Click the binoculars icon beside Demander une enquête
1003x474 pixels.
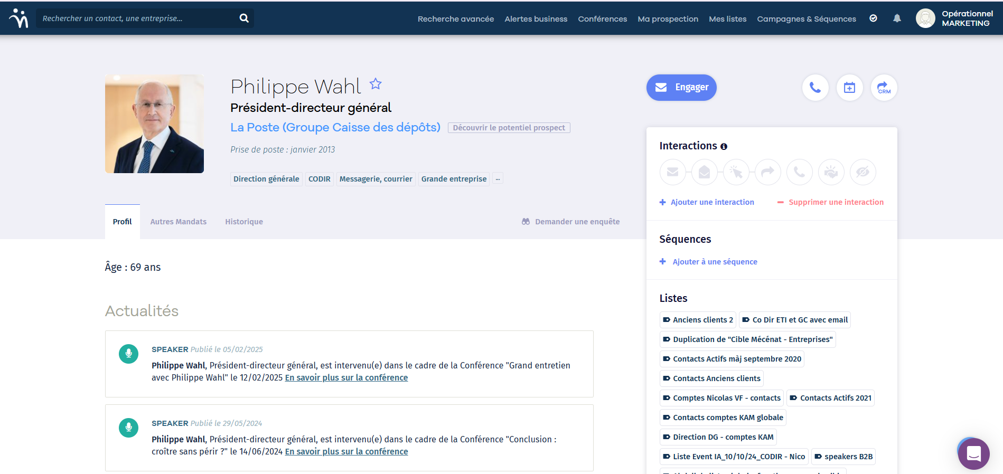[526, 222]
